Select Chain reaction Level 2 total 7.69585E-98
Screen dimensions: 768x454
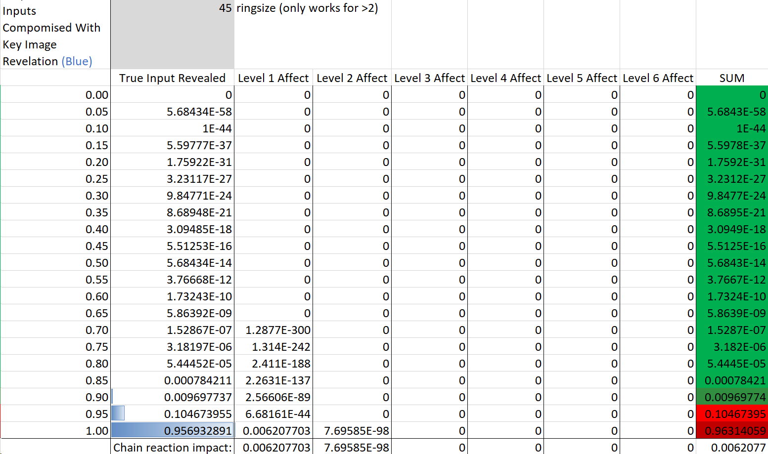(x=352, y=447)
